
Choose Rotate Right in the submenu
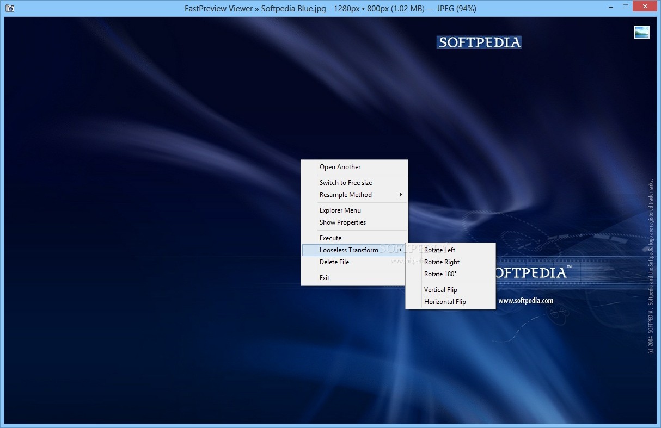tap(451, 262)
